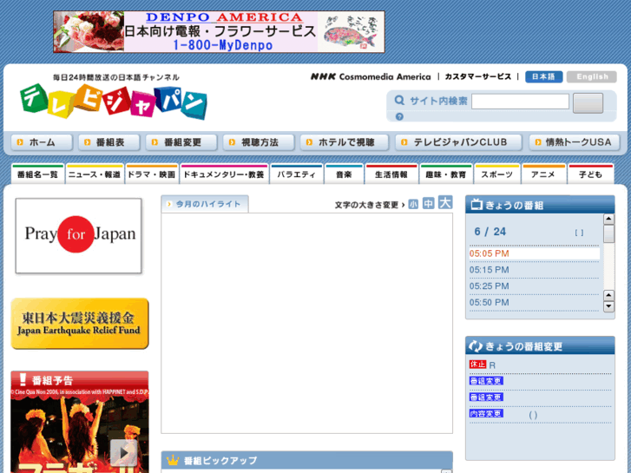
Task: Select the ドキュメンタリー・教養 category tab
Action: [x=224, y=174]
